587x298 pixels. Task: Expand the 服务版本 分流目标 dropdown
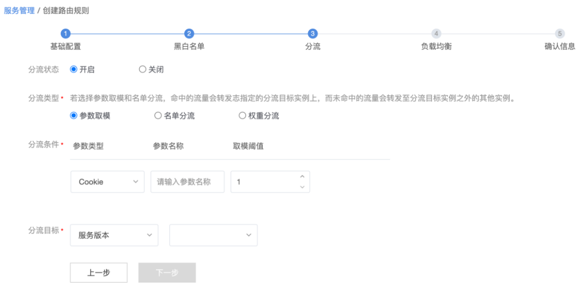click(x=114, y=235)
